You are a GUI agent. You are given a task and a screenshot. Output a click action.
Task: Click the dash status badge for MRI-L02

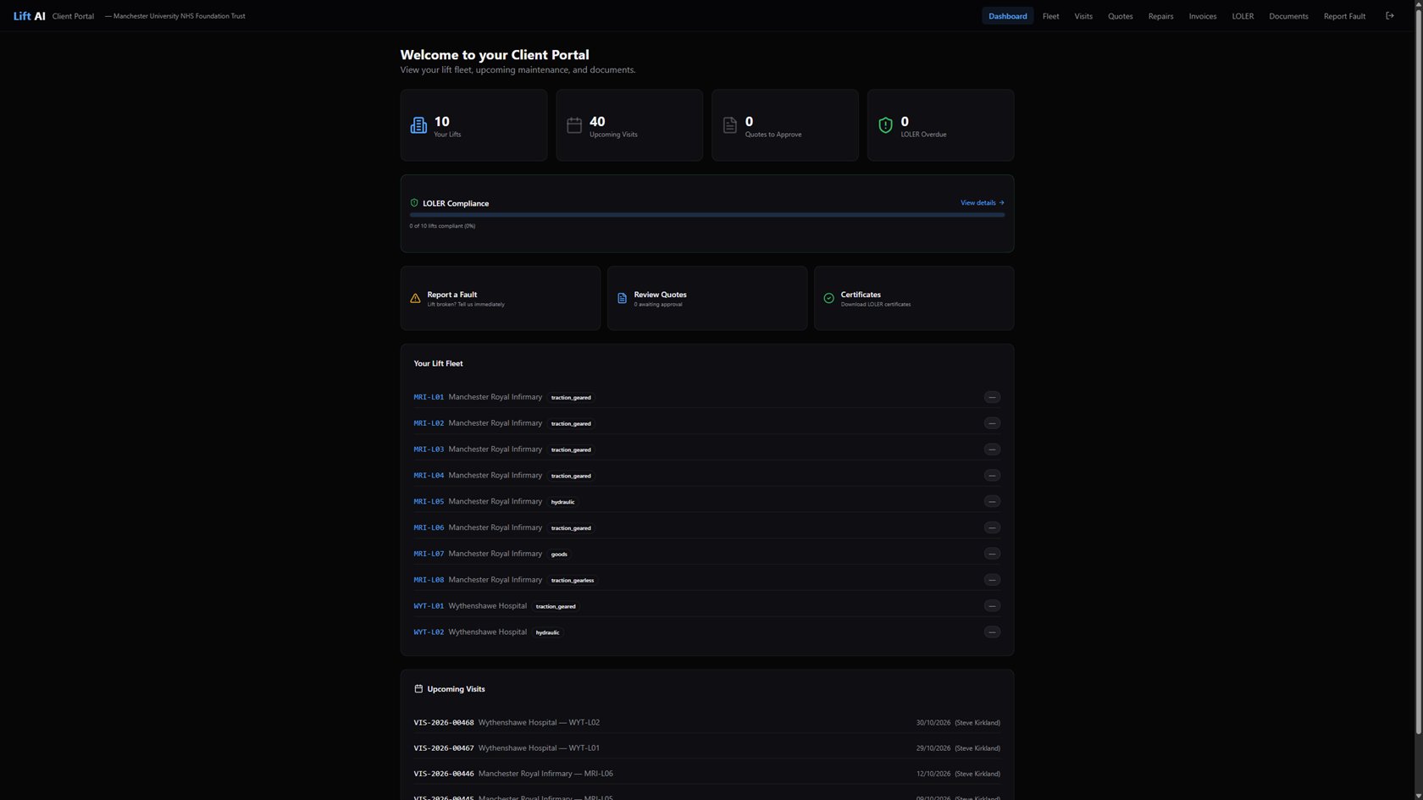[x=992, y=423]
